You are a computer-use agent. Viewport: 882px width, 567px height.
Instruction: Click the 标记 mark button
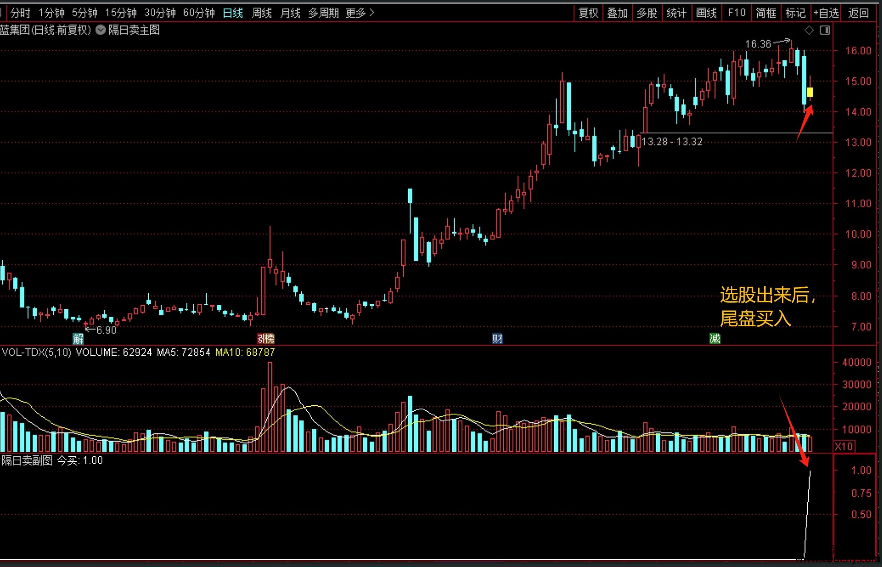tap(795, 13)
